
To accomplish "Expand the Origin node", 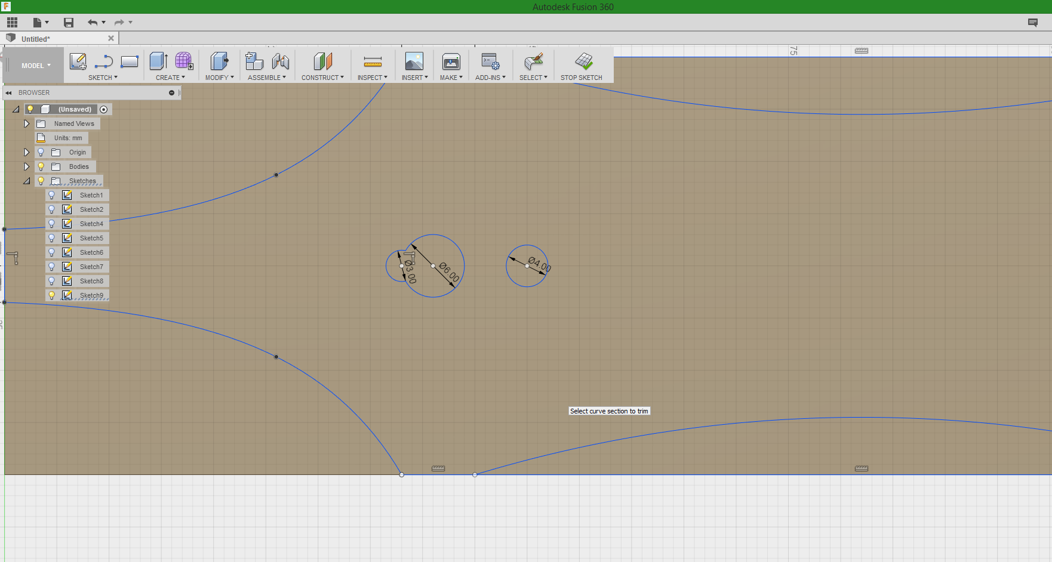I will coord(26,152).
